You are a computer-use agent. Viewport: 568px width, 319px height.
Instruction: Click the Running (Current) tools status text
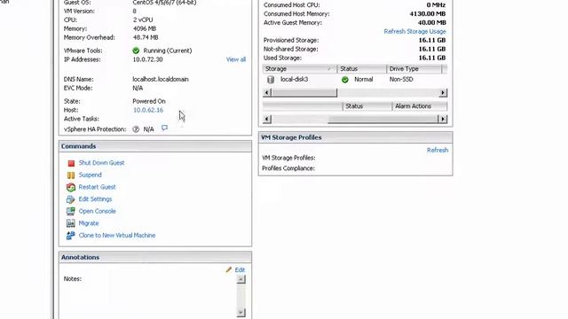click(x=168, y=51)
